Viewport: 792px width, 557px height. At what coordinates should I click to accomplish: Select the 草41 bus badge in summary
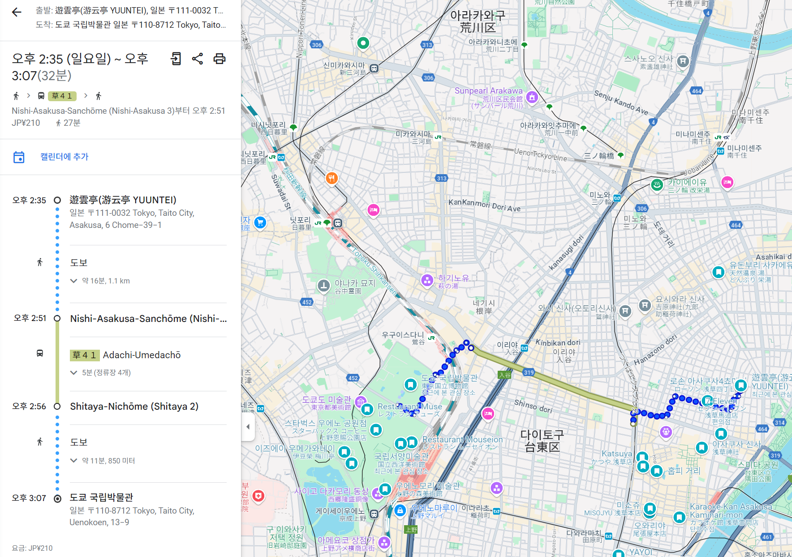[x=62, y=96]
